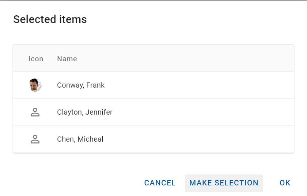Click the MAKE SELECTION button

pos(224,183)
